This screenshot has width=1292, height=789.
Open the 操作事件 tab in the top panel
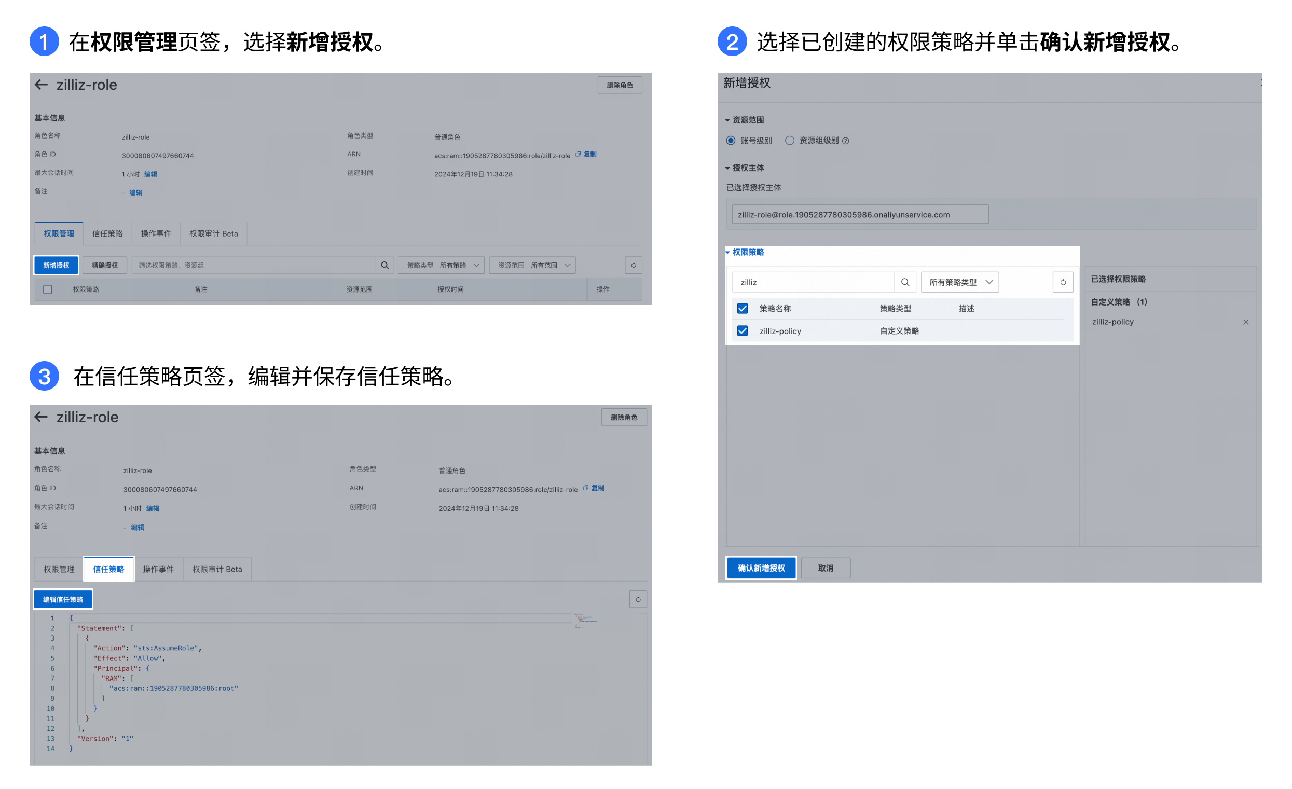coord(156,234)
